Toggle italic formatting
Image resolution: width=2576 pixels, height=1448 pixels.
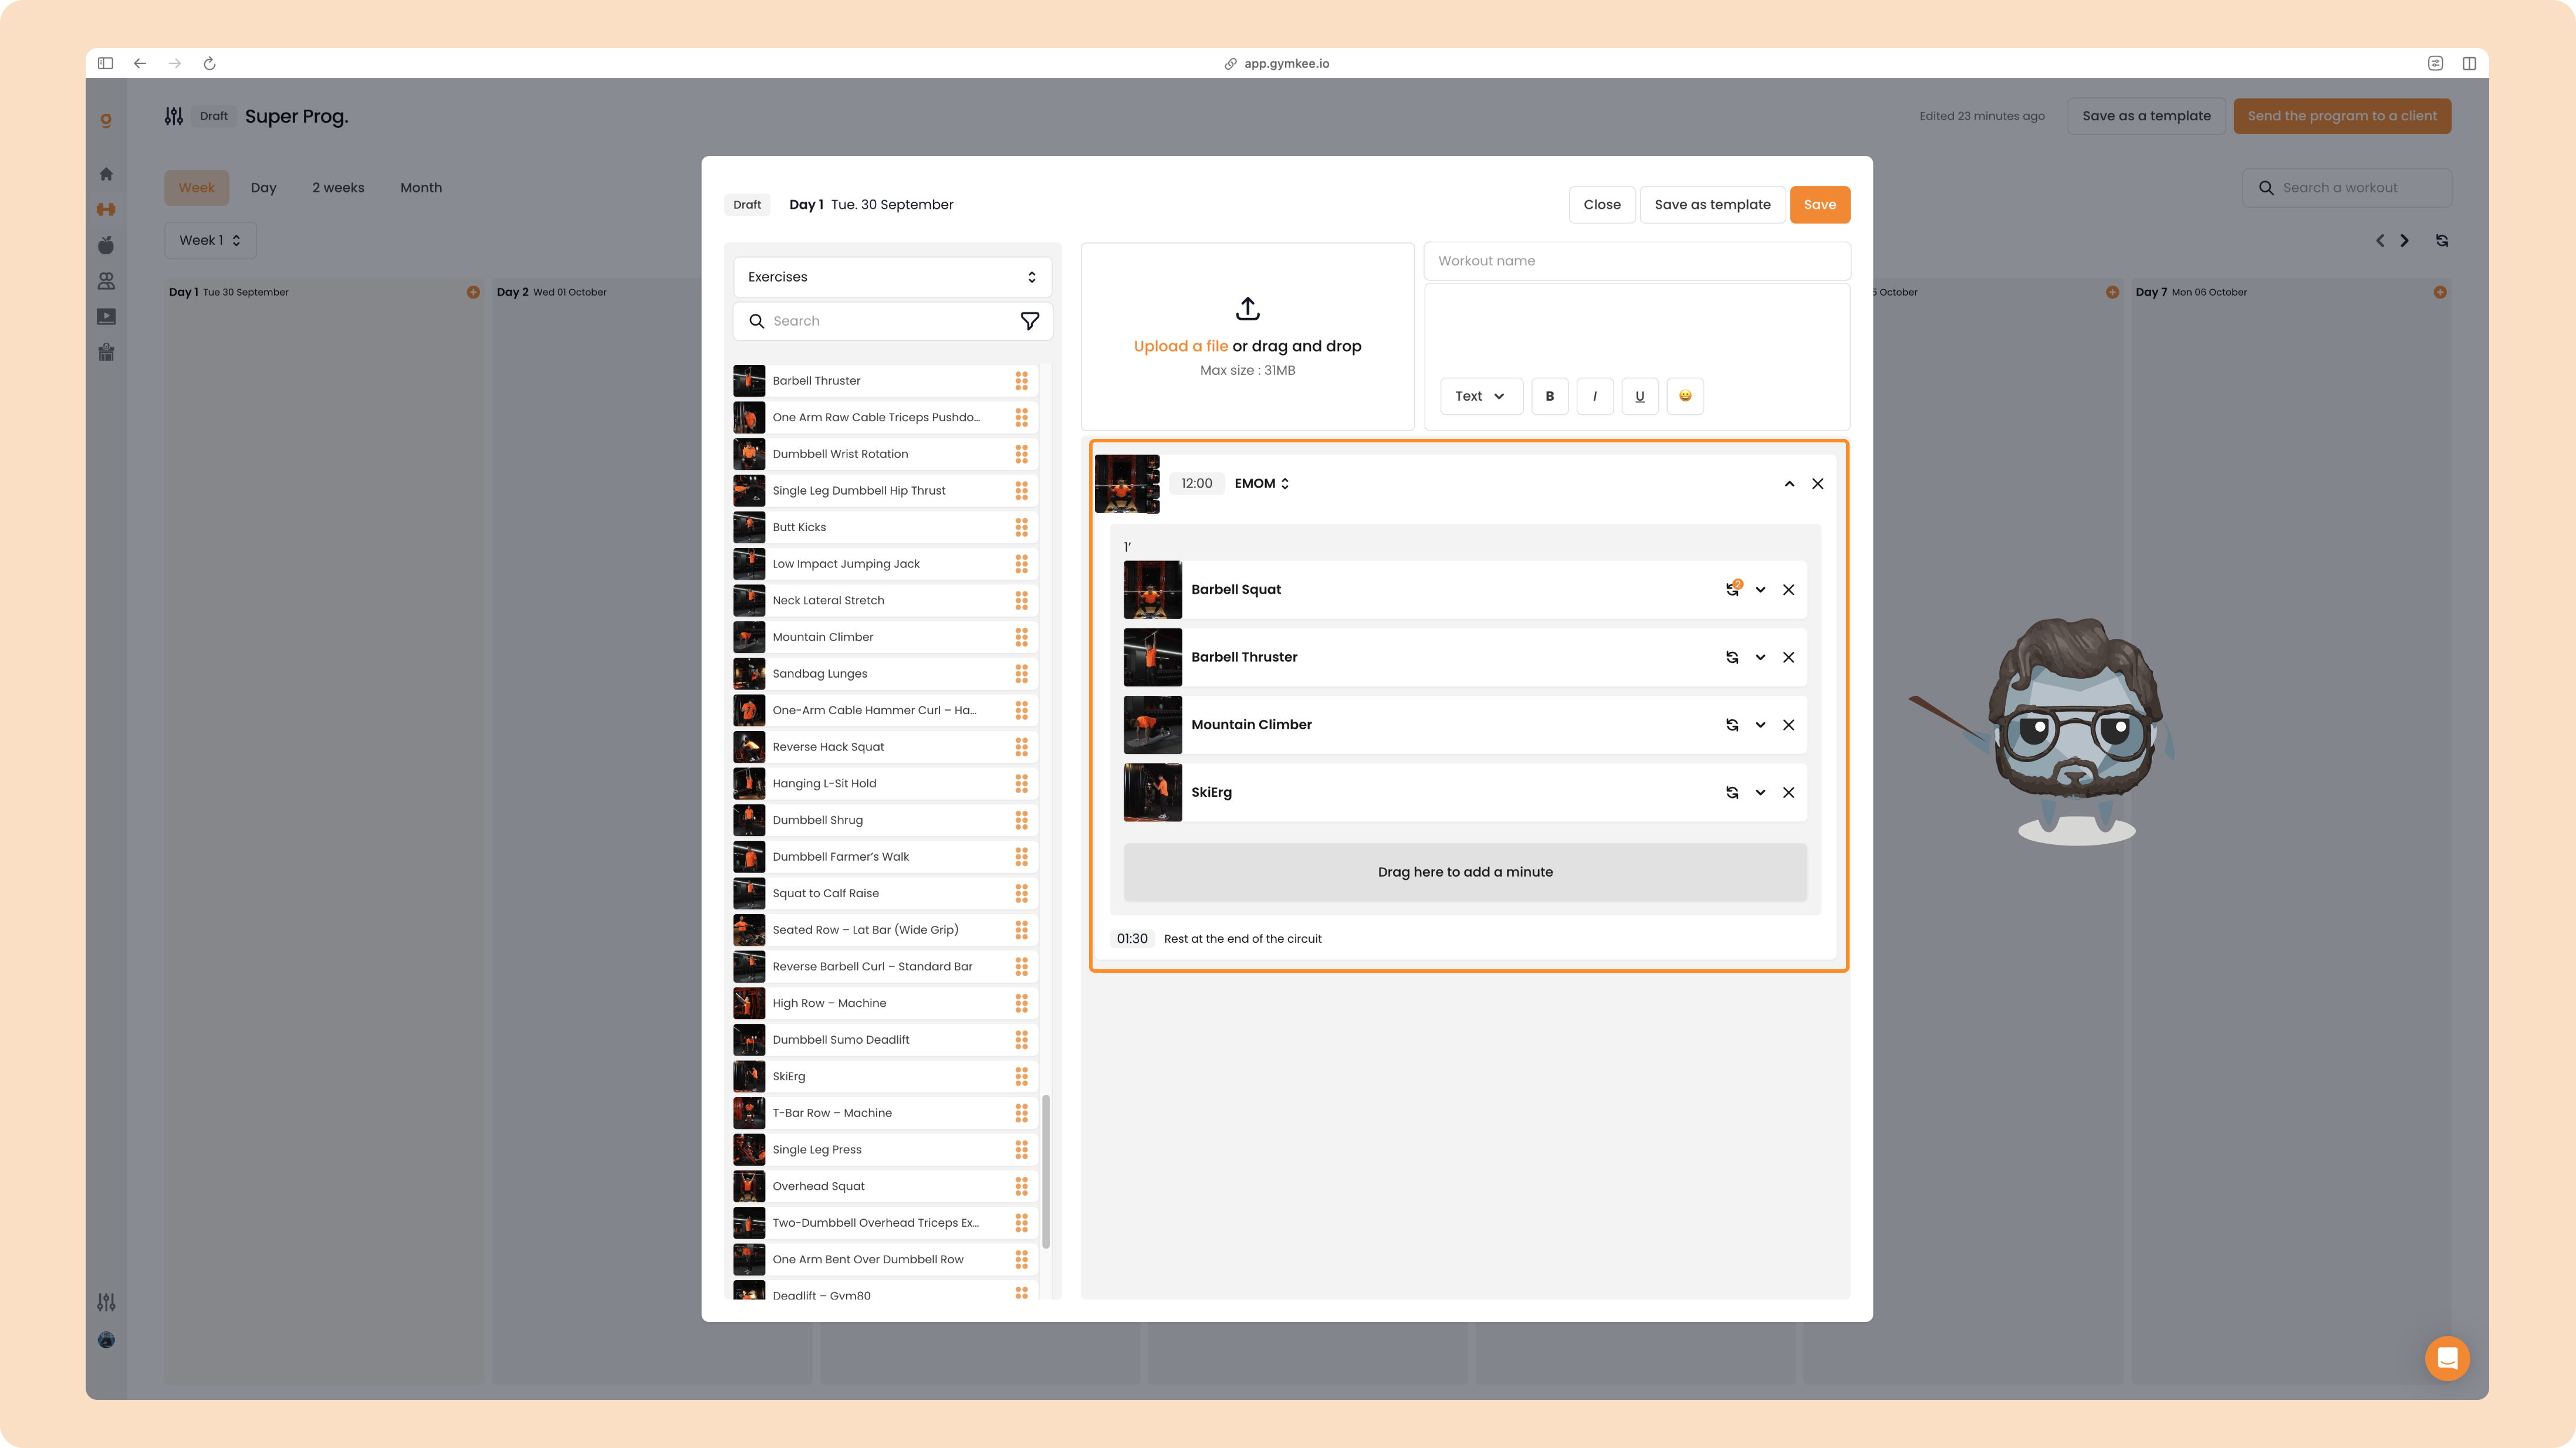click(x=1594, y=396)
